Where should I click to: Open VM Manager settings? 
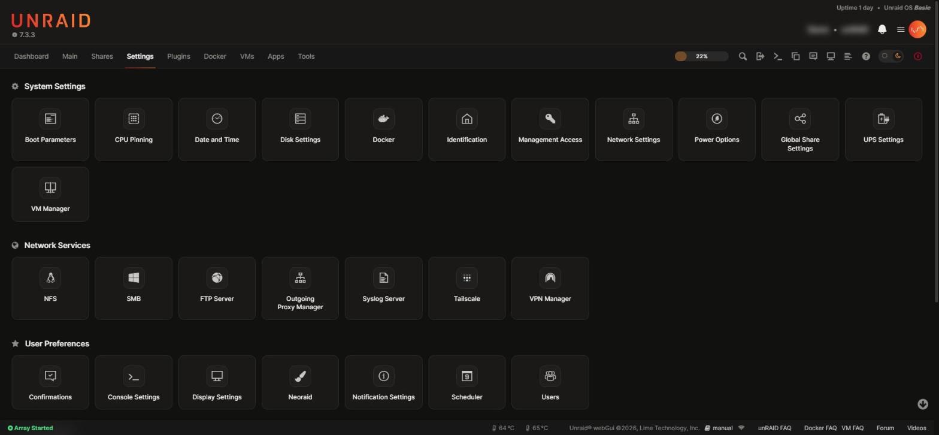50,194
